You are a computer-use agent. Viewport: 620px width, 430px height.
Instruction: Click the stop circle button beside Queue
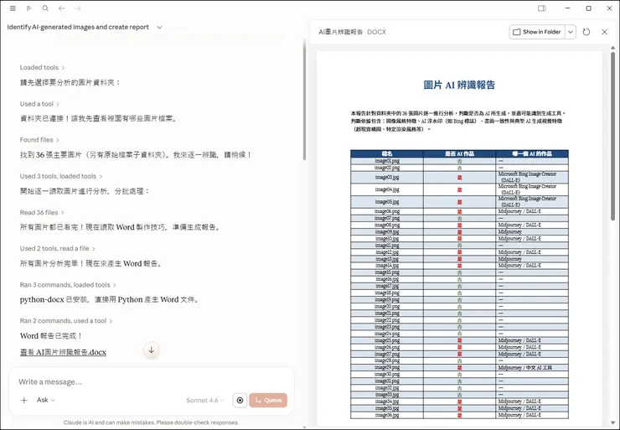tap(240, 401)
